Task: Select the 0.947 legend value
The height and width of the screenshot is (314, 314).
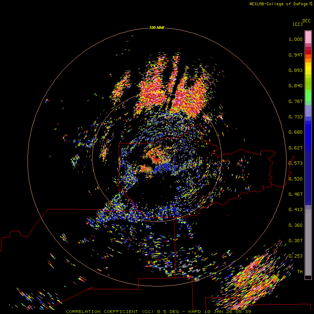Action: tap(296, 55)
